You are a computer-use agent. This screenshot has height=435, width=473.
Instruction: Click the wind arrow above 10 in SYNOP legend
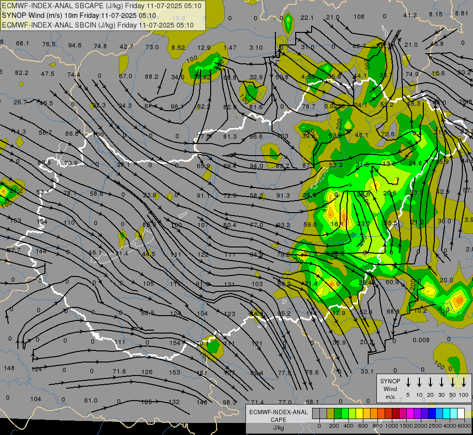point(419,382)
